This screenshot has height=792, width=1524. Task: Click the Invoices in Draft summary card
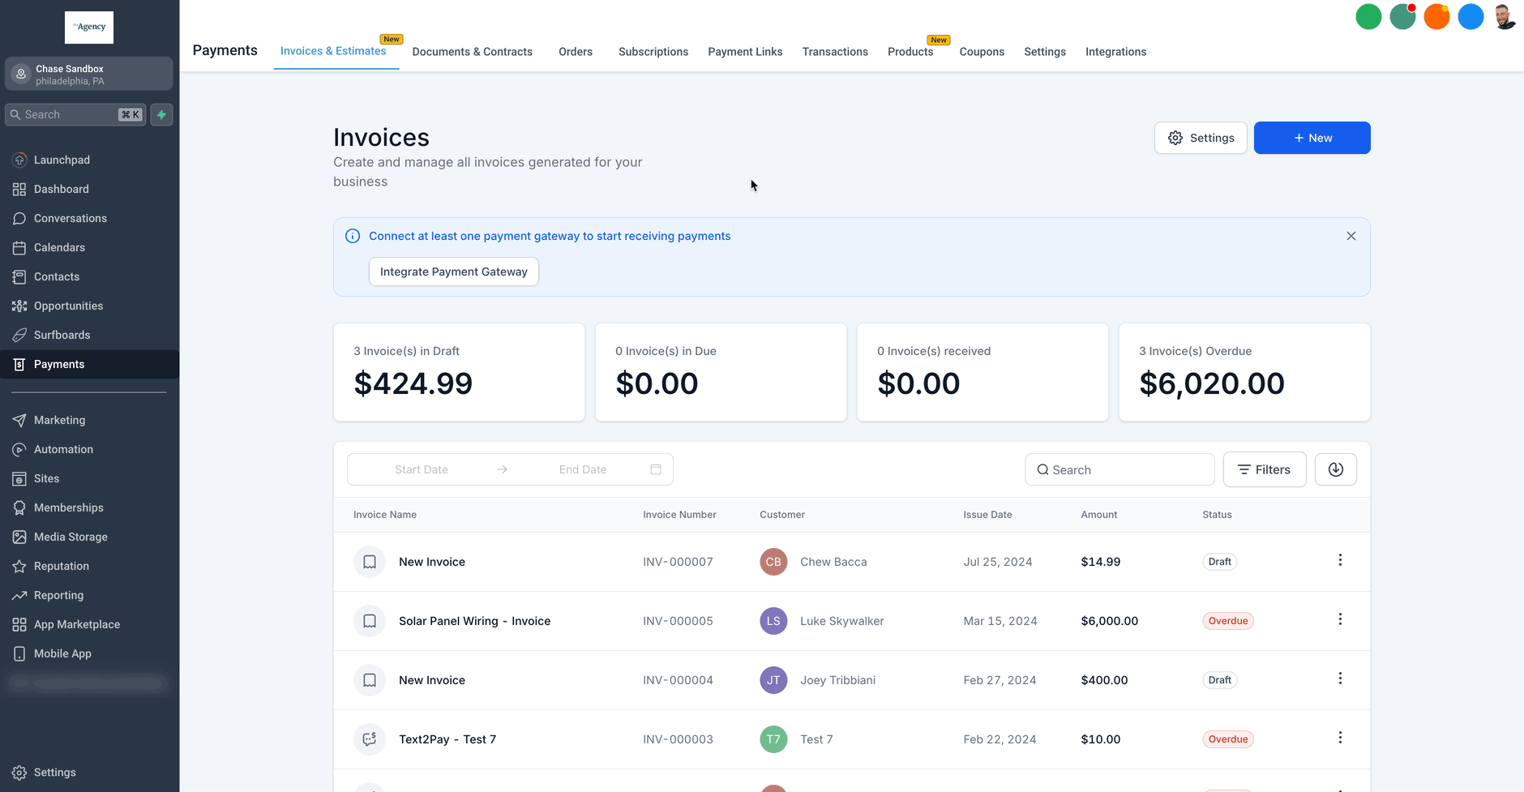point(459,372)
